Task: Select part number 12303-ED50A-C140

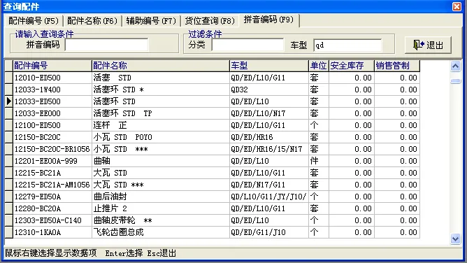Action: [x=48, y=221]
